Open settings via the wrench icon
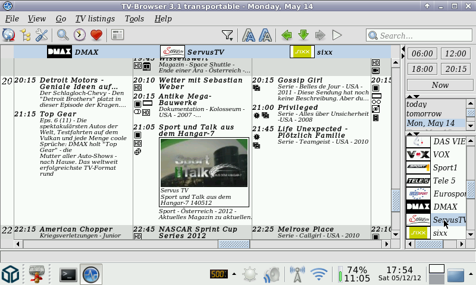476x285 pixels. (x=42, y=35)
